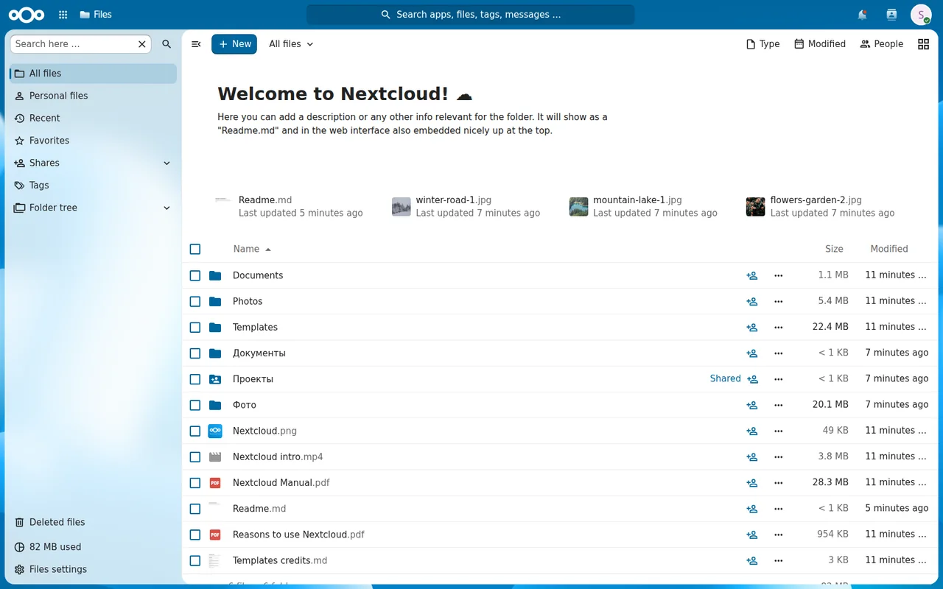The height and width of the screenshot is (589, 943).
Task: Open the Modified filter dropdown
Action: (x=820, y=44)
